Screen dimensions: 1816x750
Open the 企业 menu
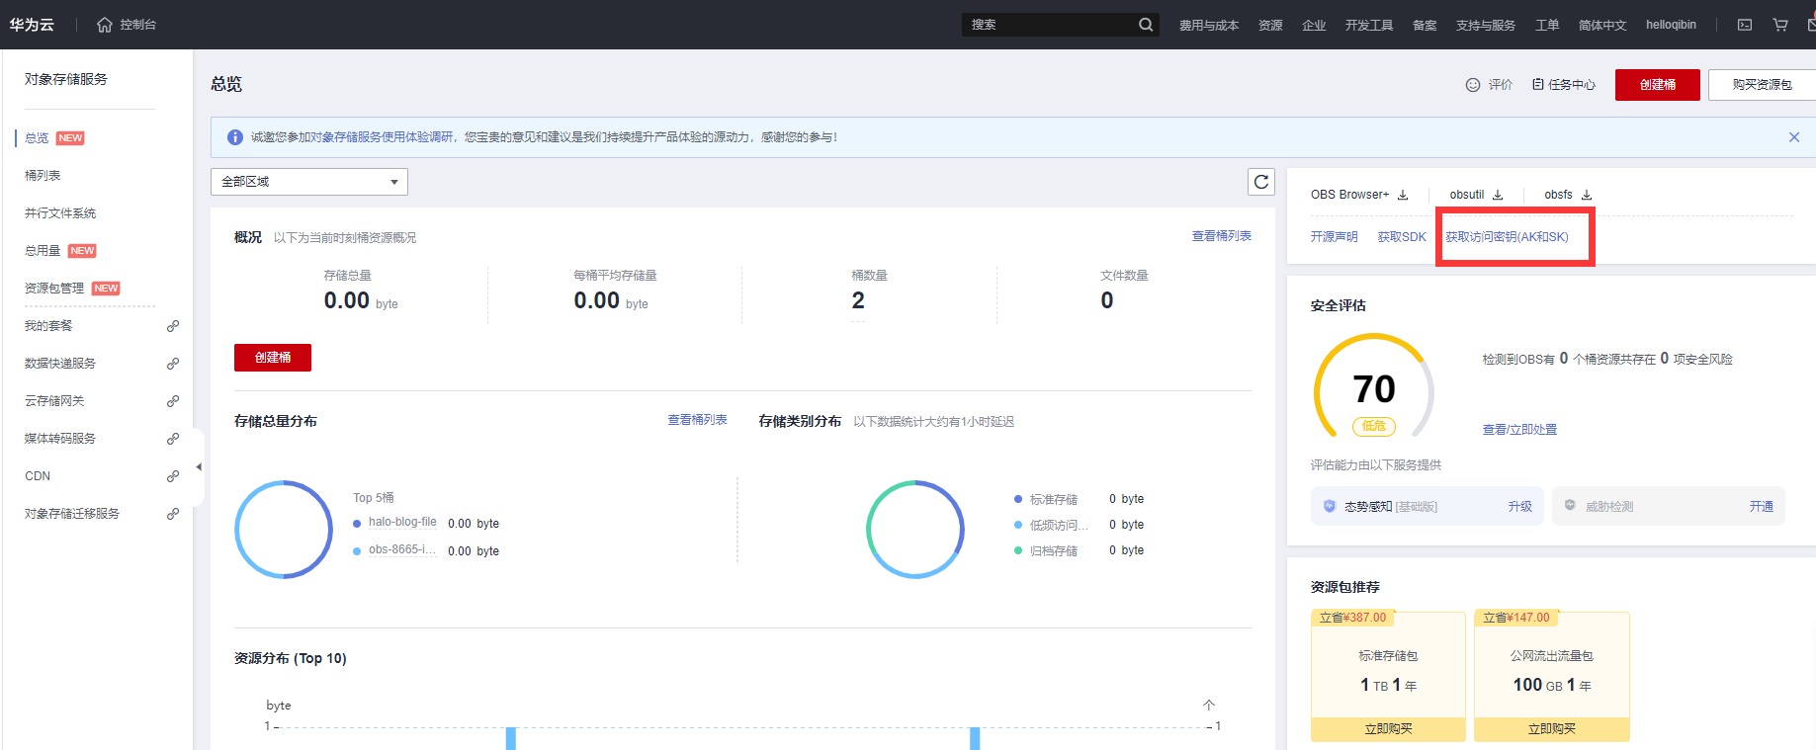coord(1314,25)
